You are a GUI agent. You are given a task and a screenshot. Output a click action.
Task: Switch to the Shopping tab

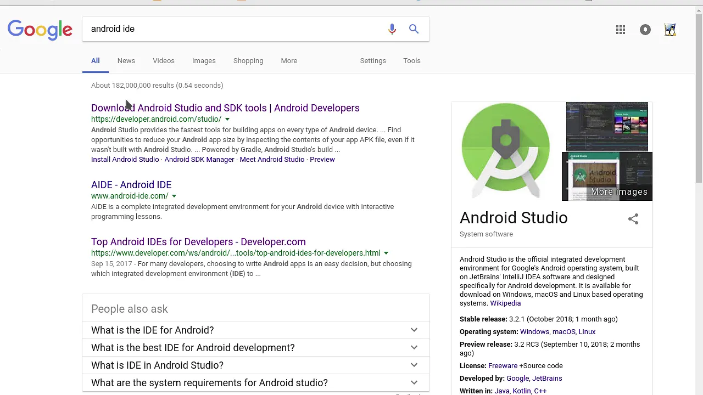coord(248,61)
